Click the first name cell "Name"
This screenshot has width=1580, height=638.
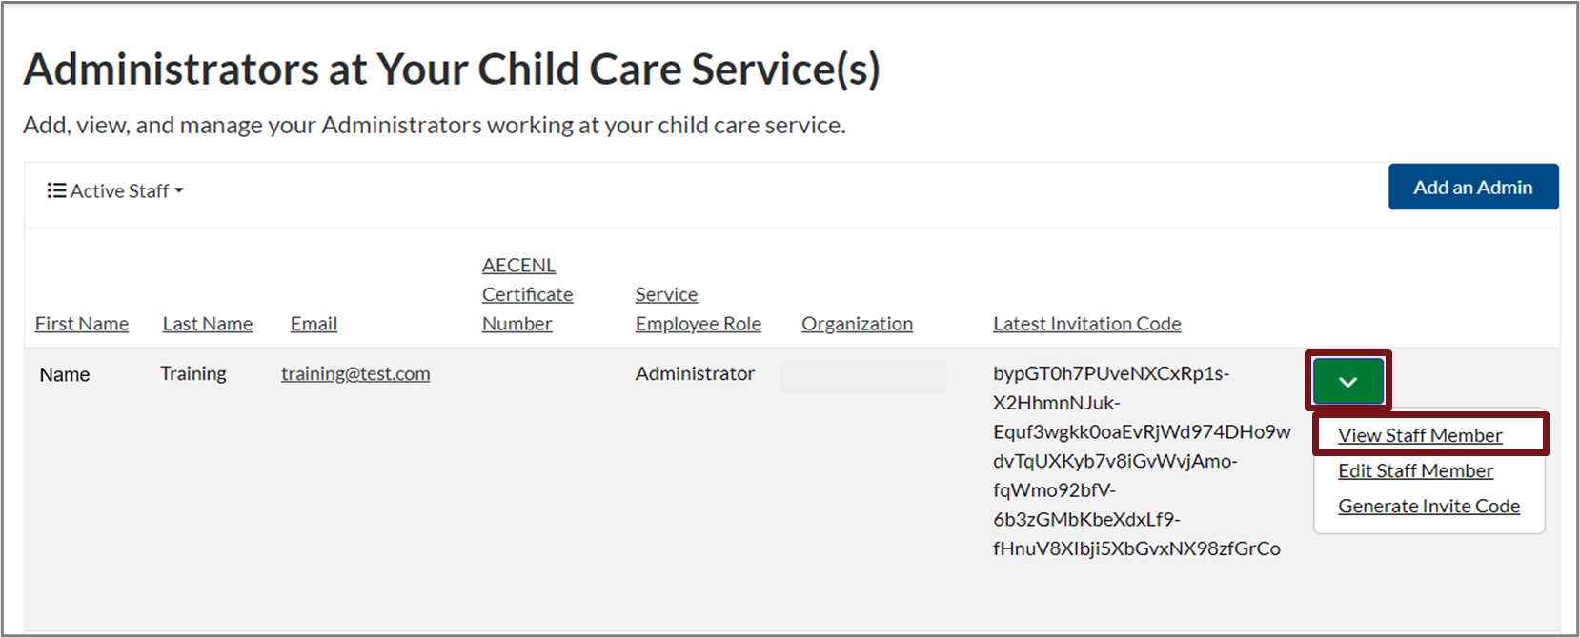coord(65,374)
